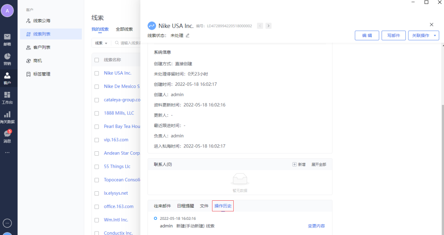Open the 营销 marketing icon
Screen dimensions: 444x235
click(7, 59)
